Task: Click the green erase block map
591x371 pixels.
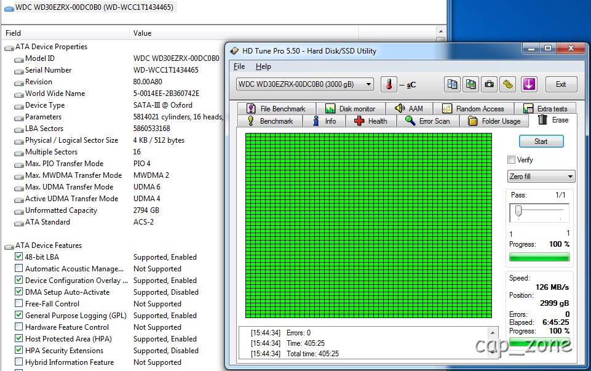Action: pos(368,225)
